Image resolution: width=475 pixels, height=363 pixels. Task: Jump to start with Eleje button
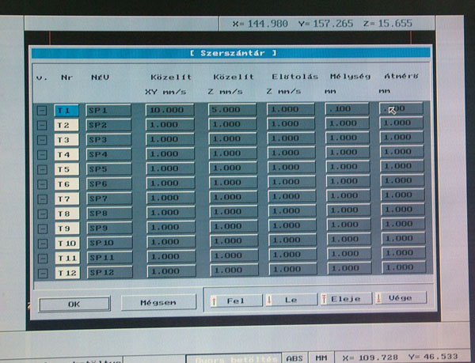(344, 300)
